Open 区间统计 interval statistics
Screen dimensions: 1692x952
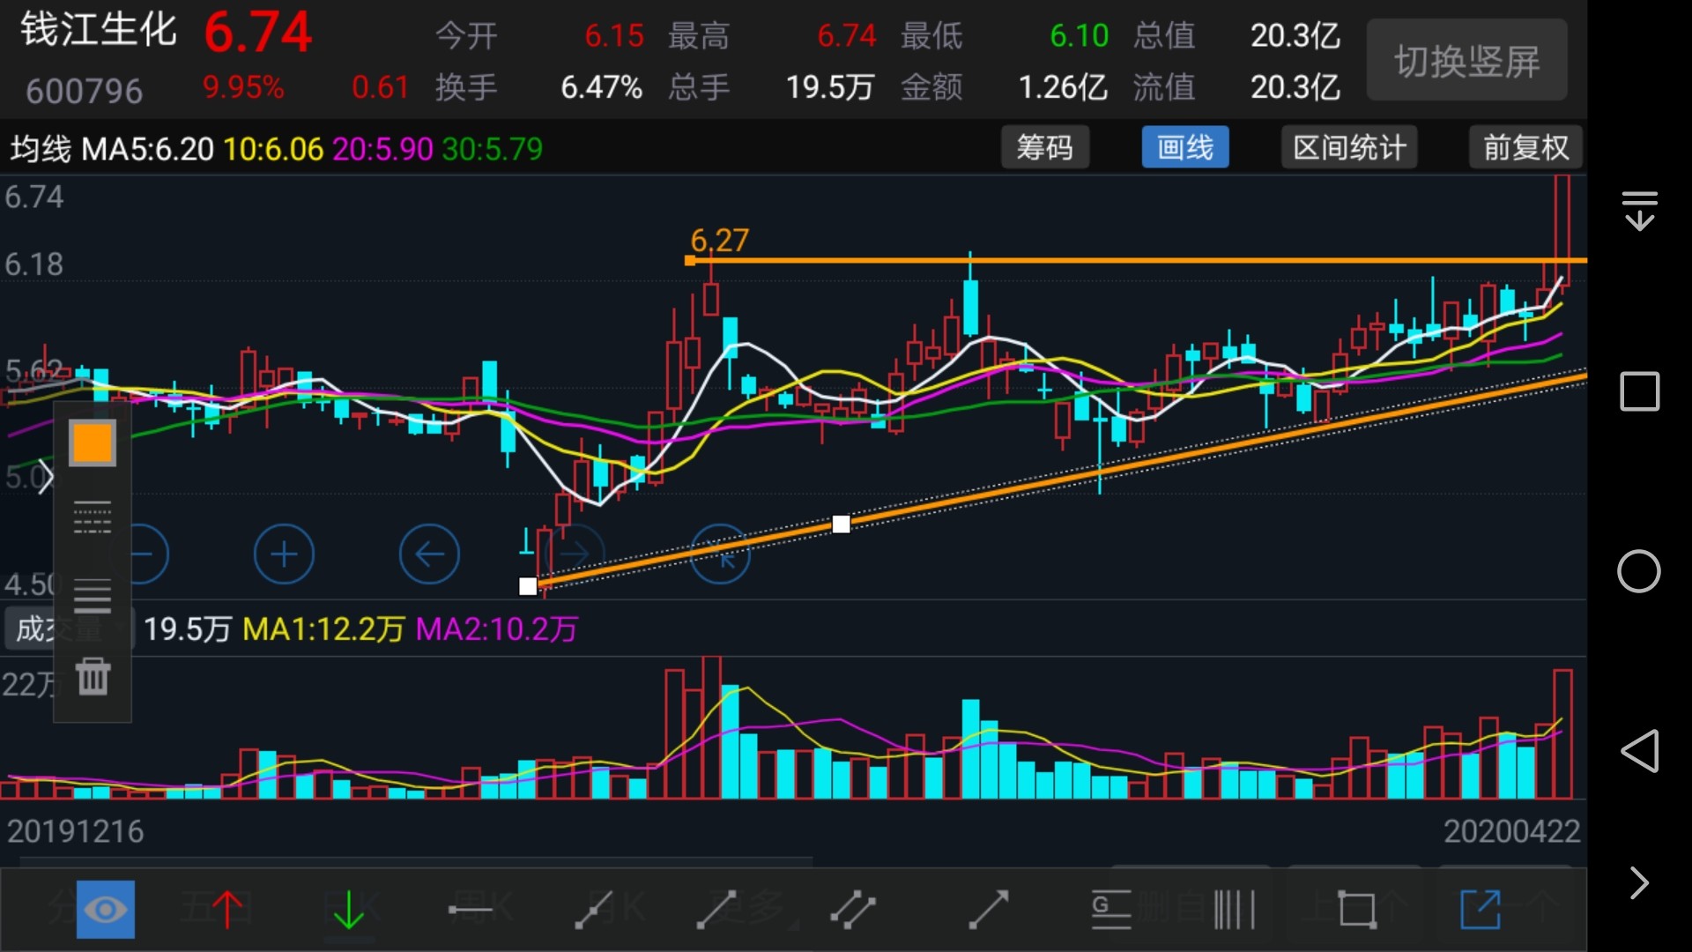coord(1349,147)
